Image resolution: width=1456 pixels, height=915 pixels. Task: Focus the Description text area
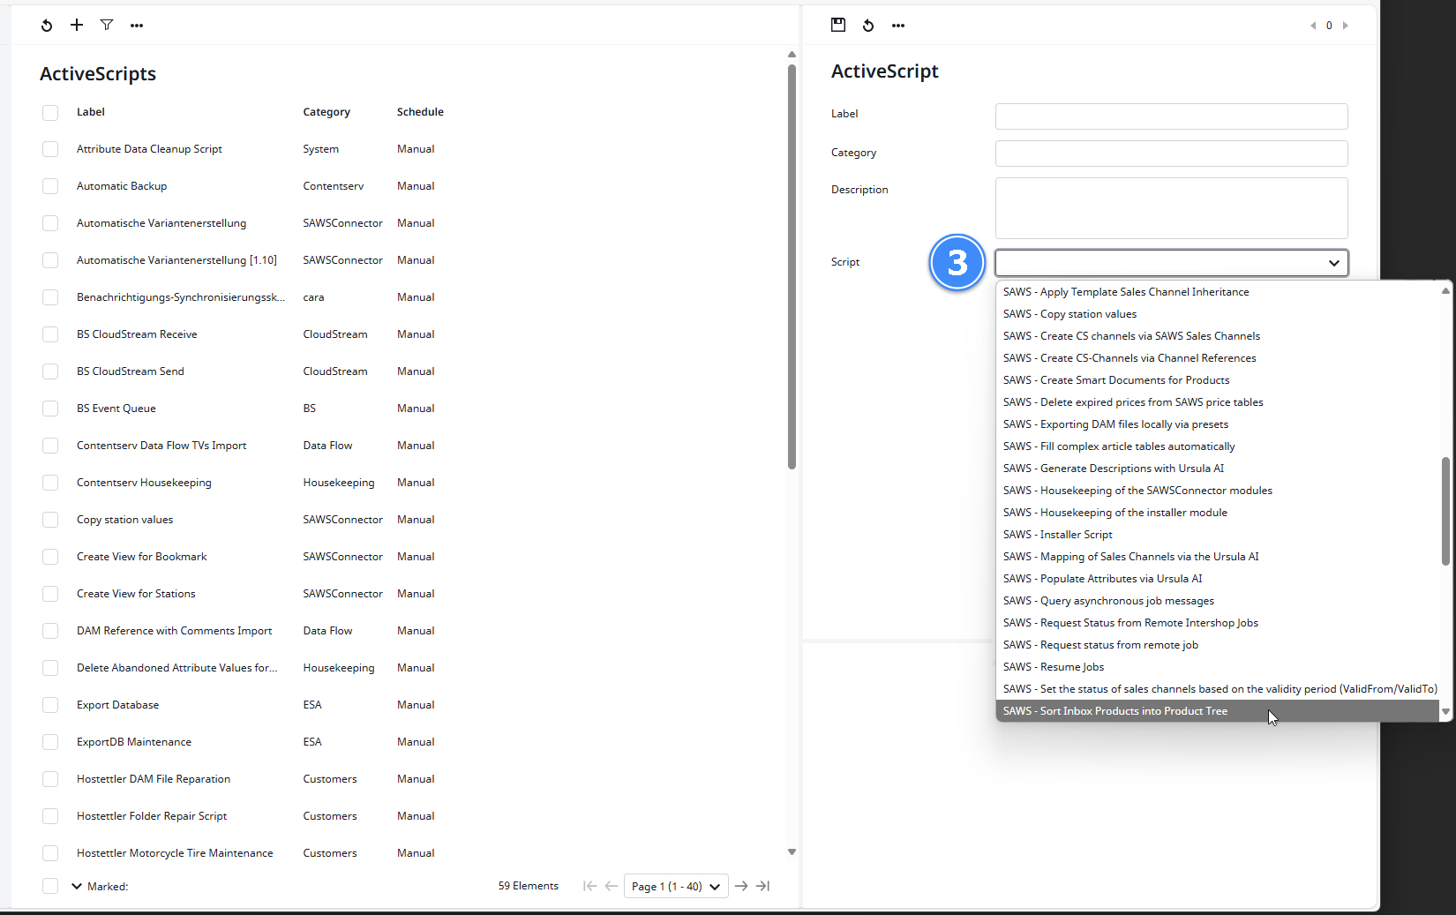pos(1171,208)
